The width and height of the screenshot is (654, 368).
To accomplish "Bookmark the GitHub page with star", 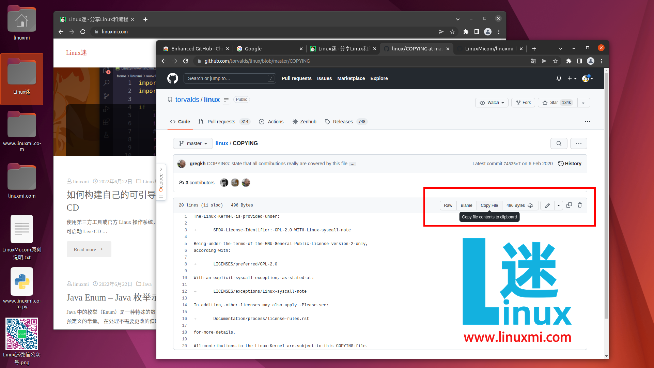I will (555, 61).
